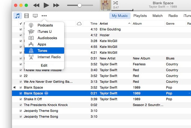Uncheck the Shake It Off checkbox

(21, 99)
